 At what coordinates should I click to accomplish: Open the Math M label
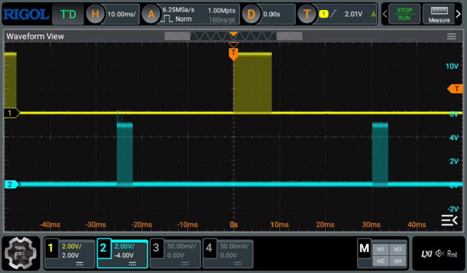[364, 249]
